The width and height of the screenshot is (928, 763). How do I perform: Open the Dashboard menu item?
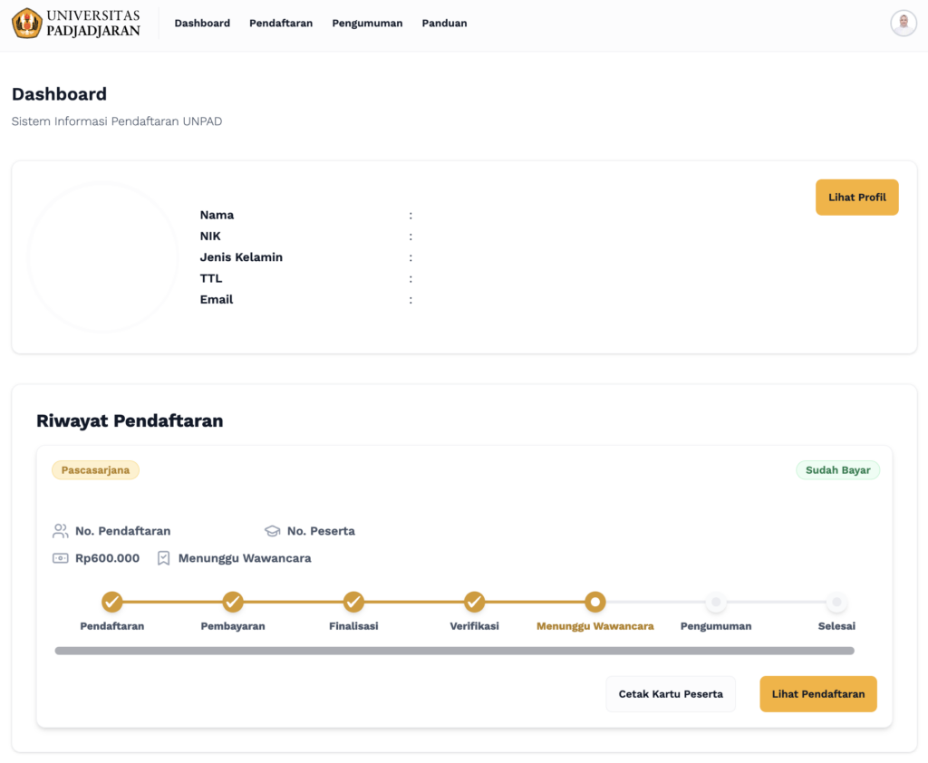click(x=202, y=24)
